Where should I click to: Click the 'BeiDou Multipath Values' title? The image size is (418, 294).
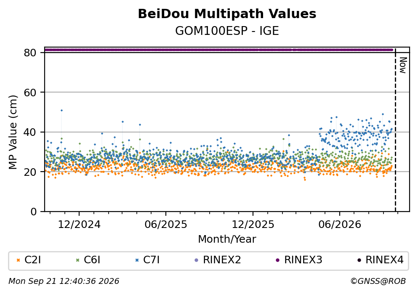coord(227,14)
